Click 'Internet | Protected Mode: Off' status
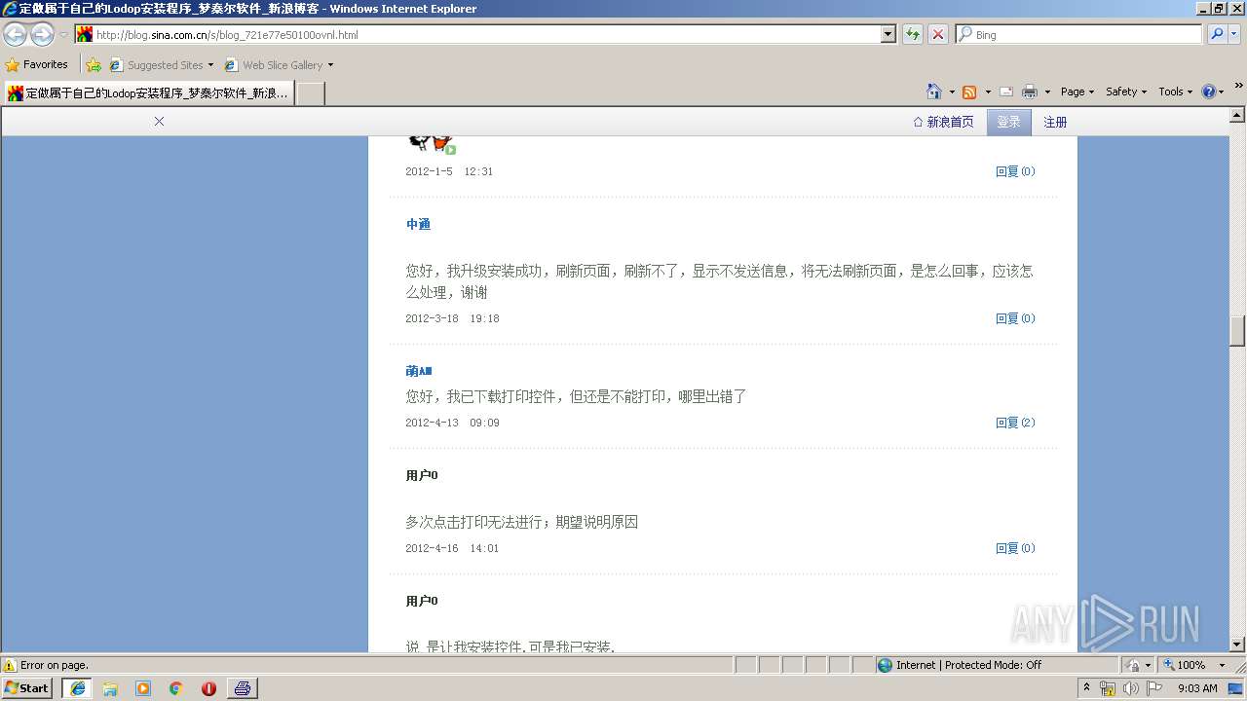 point(968,665)
